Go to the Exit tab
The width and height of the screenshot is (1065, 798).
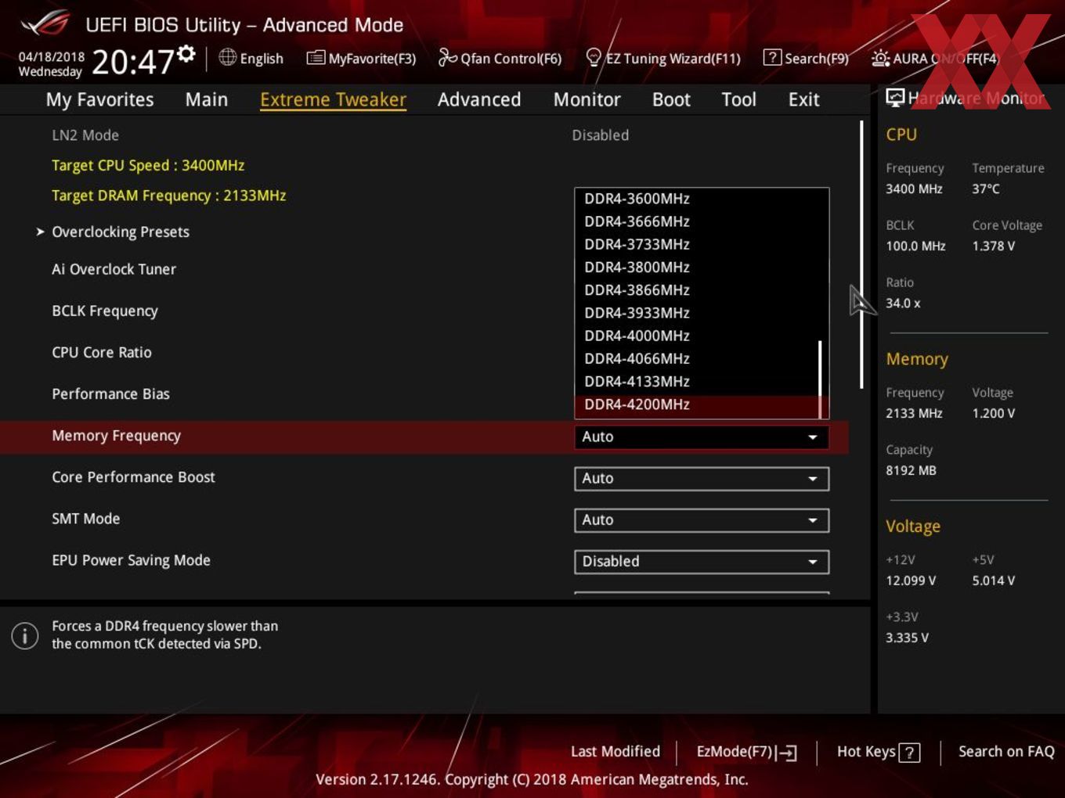[x=803, y=99]
